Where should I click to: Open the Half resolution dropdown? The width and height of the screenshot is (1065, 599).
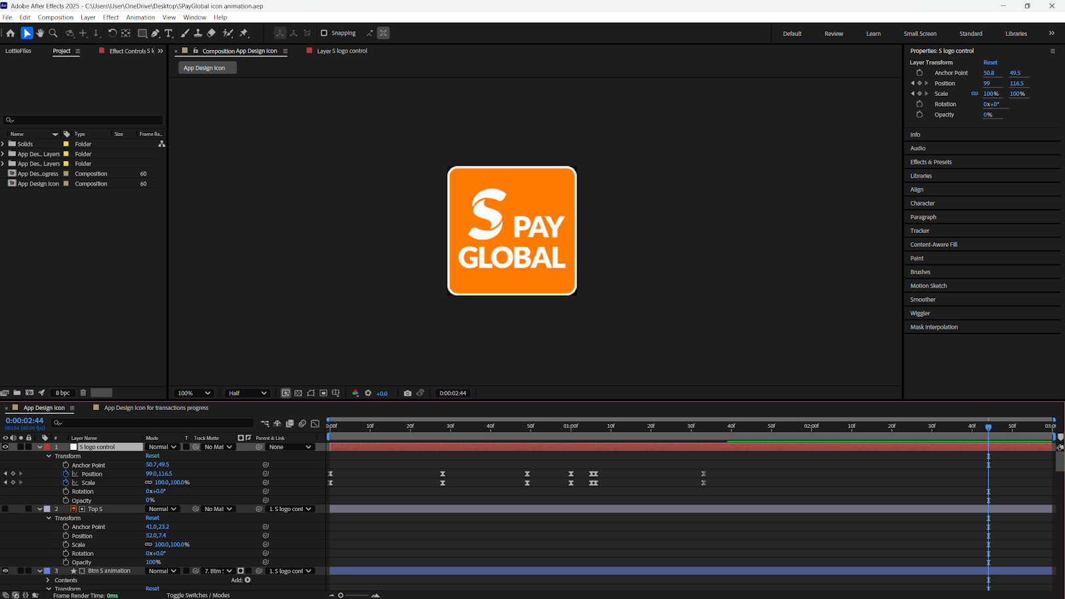coord(248,393)
